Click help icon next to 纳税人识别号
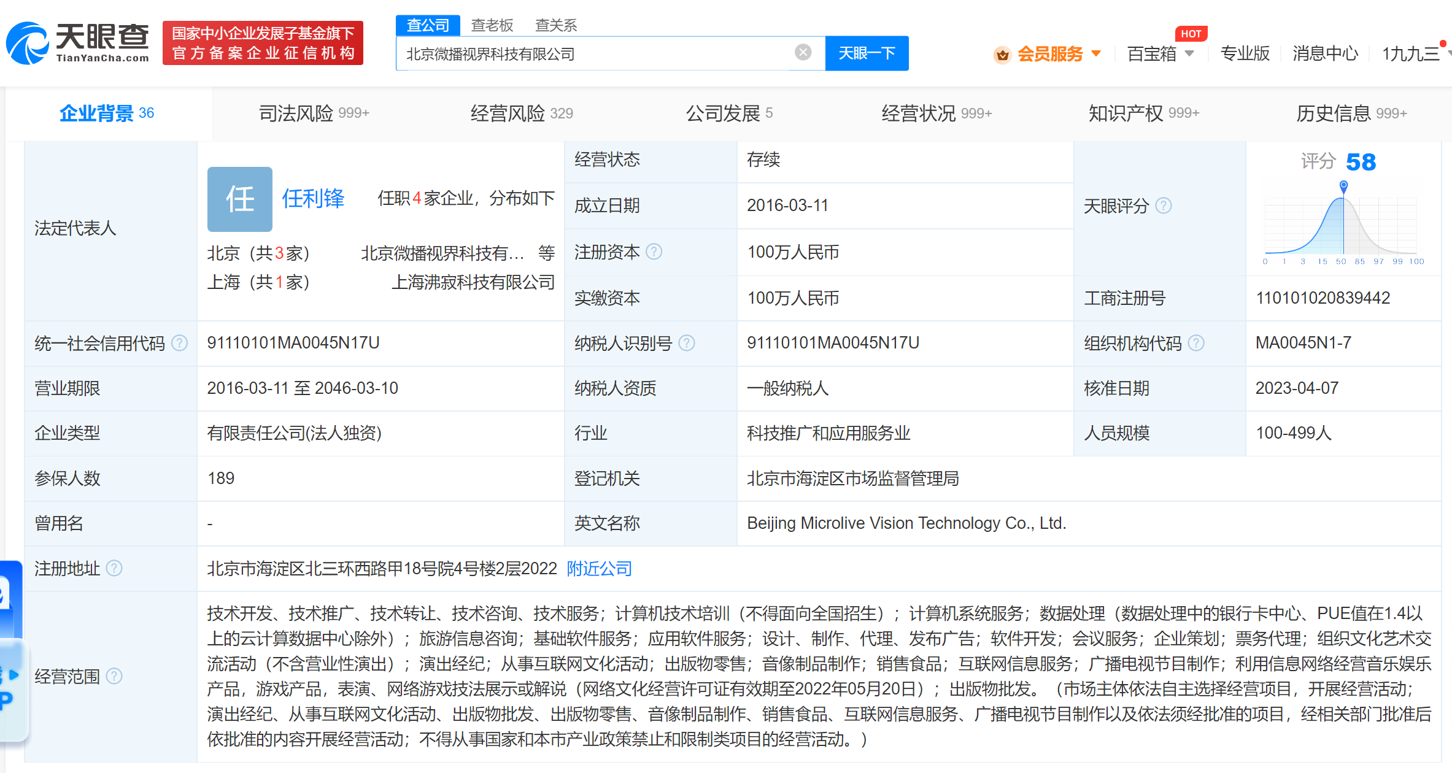 pyautogui.click(x=687, y=343)
